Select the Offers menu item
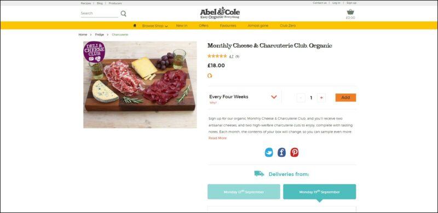Viewport: 438px width, 213px height. pos(204,26)
